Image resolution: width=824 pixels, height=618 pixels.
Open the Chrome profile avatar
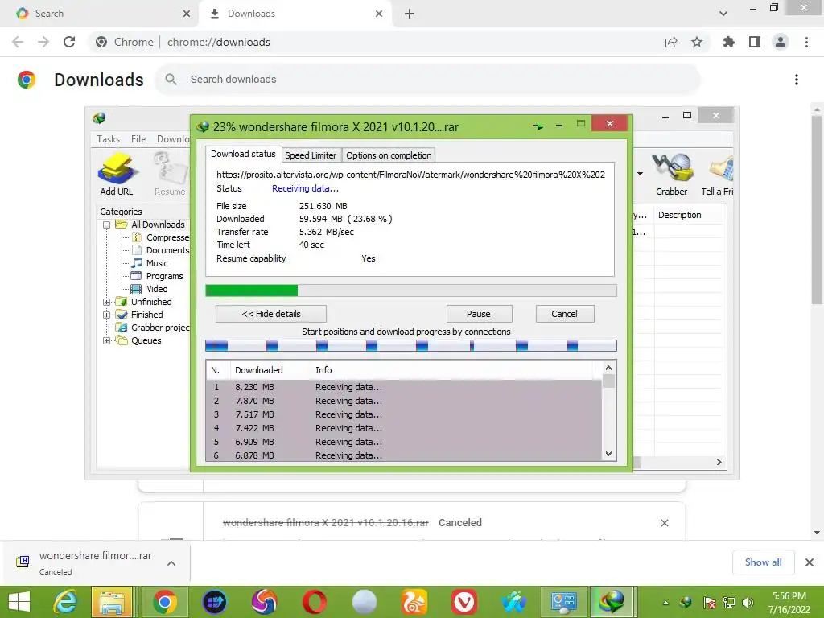click(781, 42)
